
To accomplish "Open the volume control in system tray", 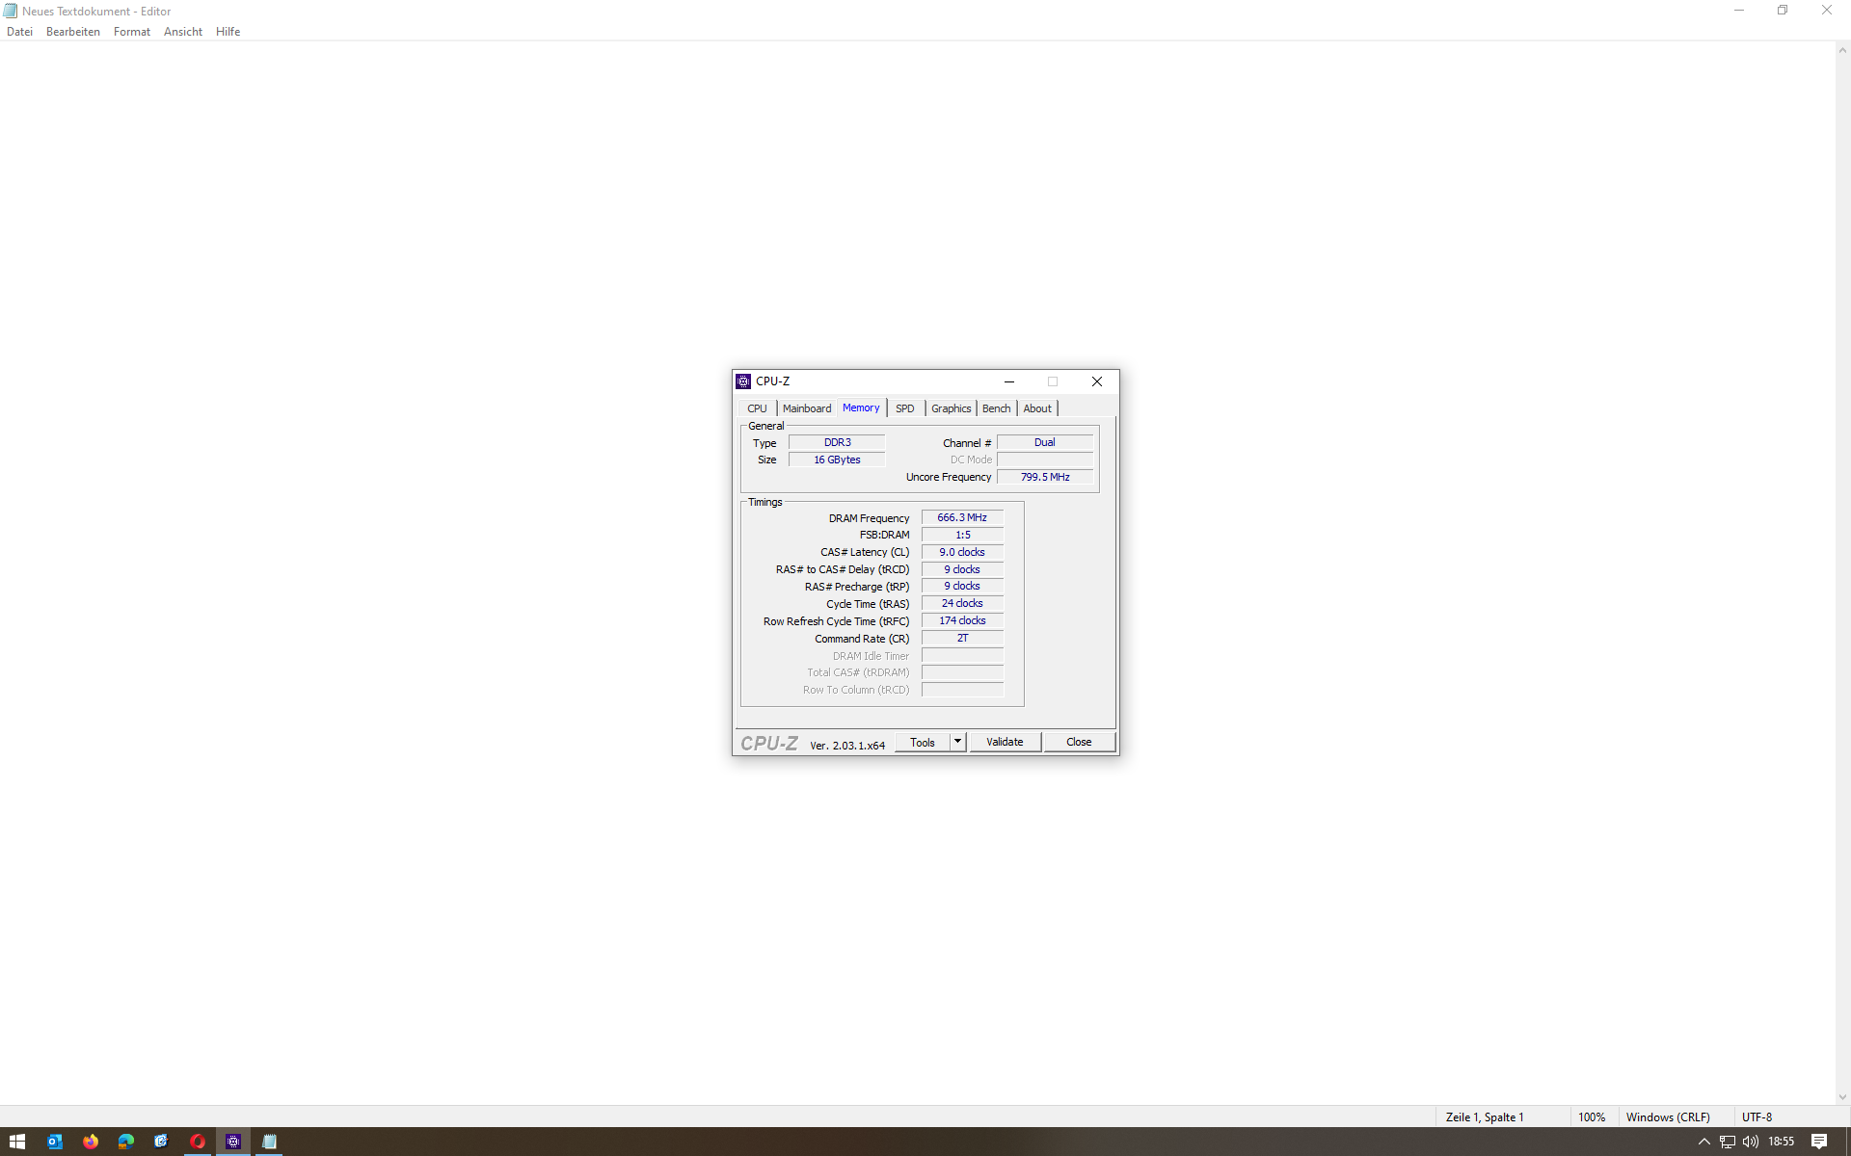I will pos(1751,1142).
